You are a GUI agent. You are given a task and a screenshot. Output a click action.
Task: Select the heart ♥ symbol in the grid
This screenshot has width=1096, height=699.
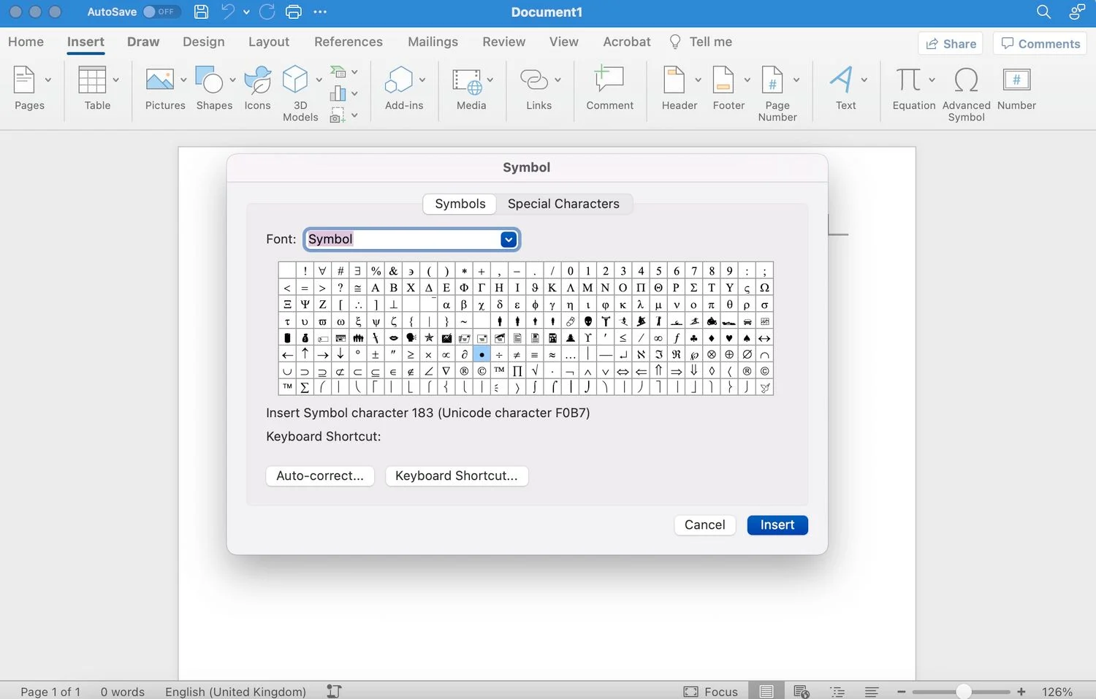click(x=729, y=337)
